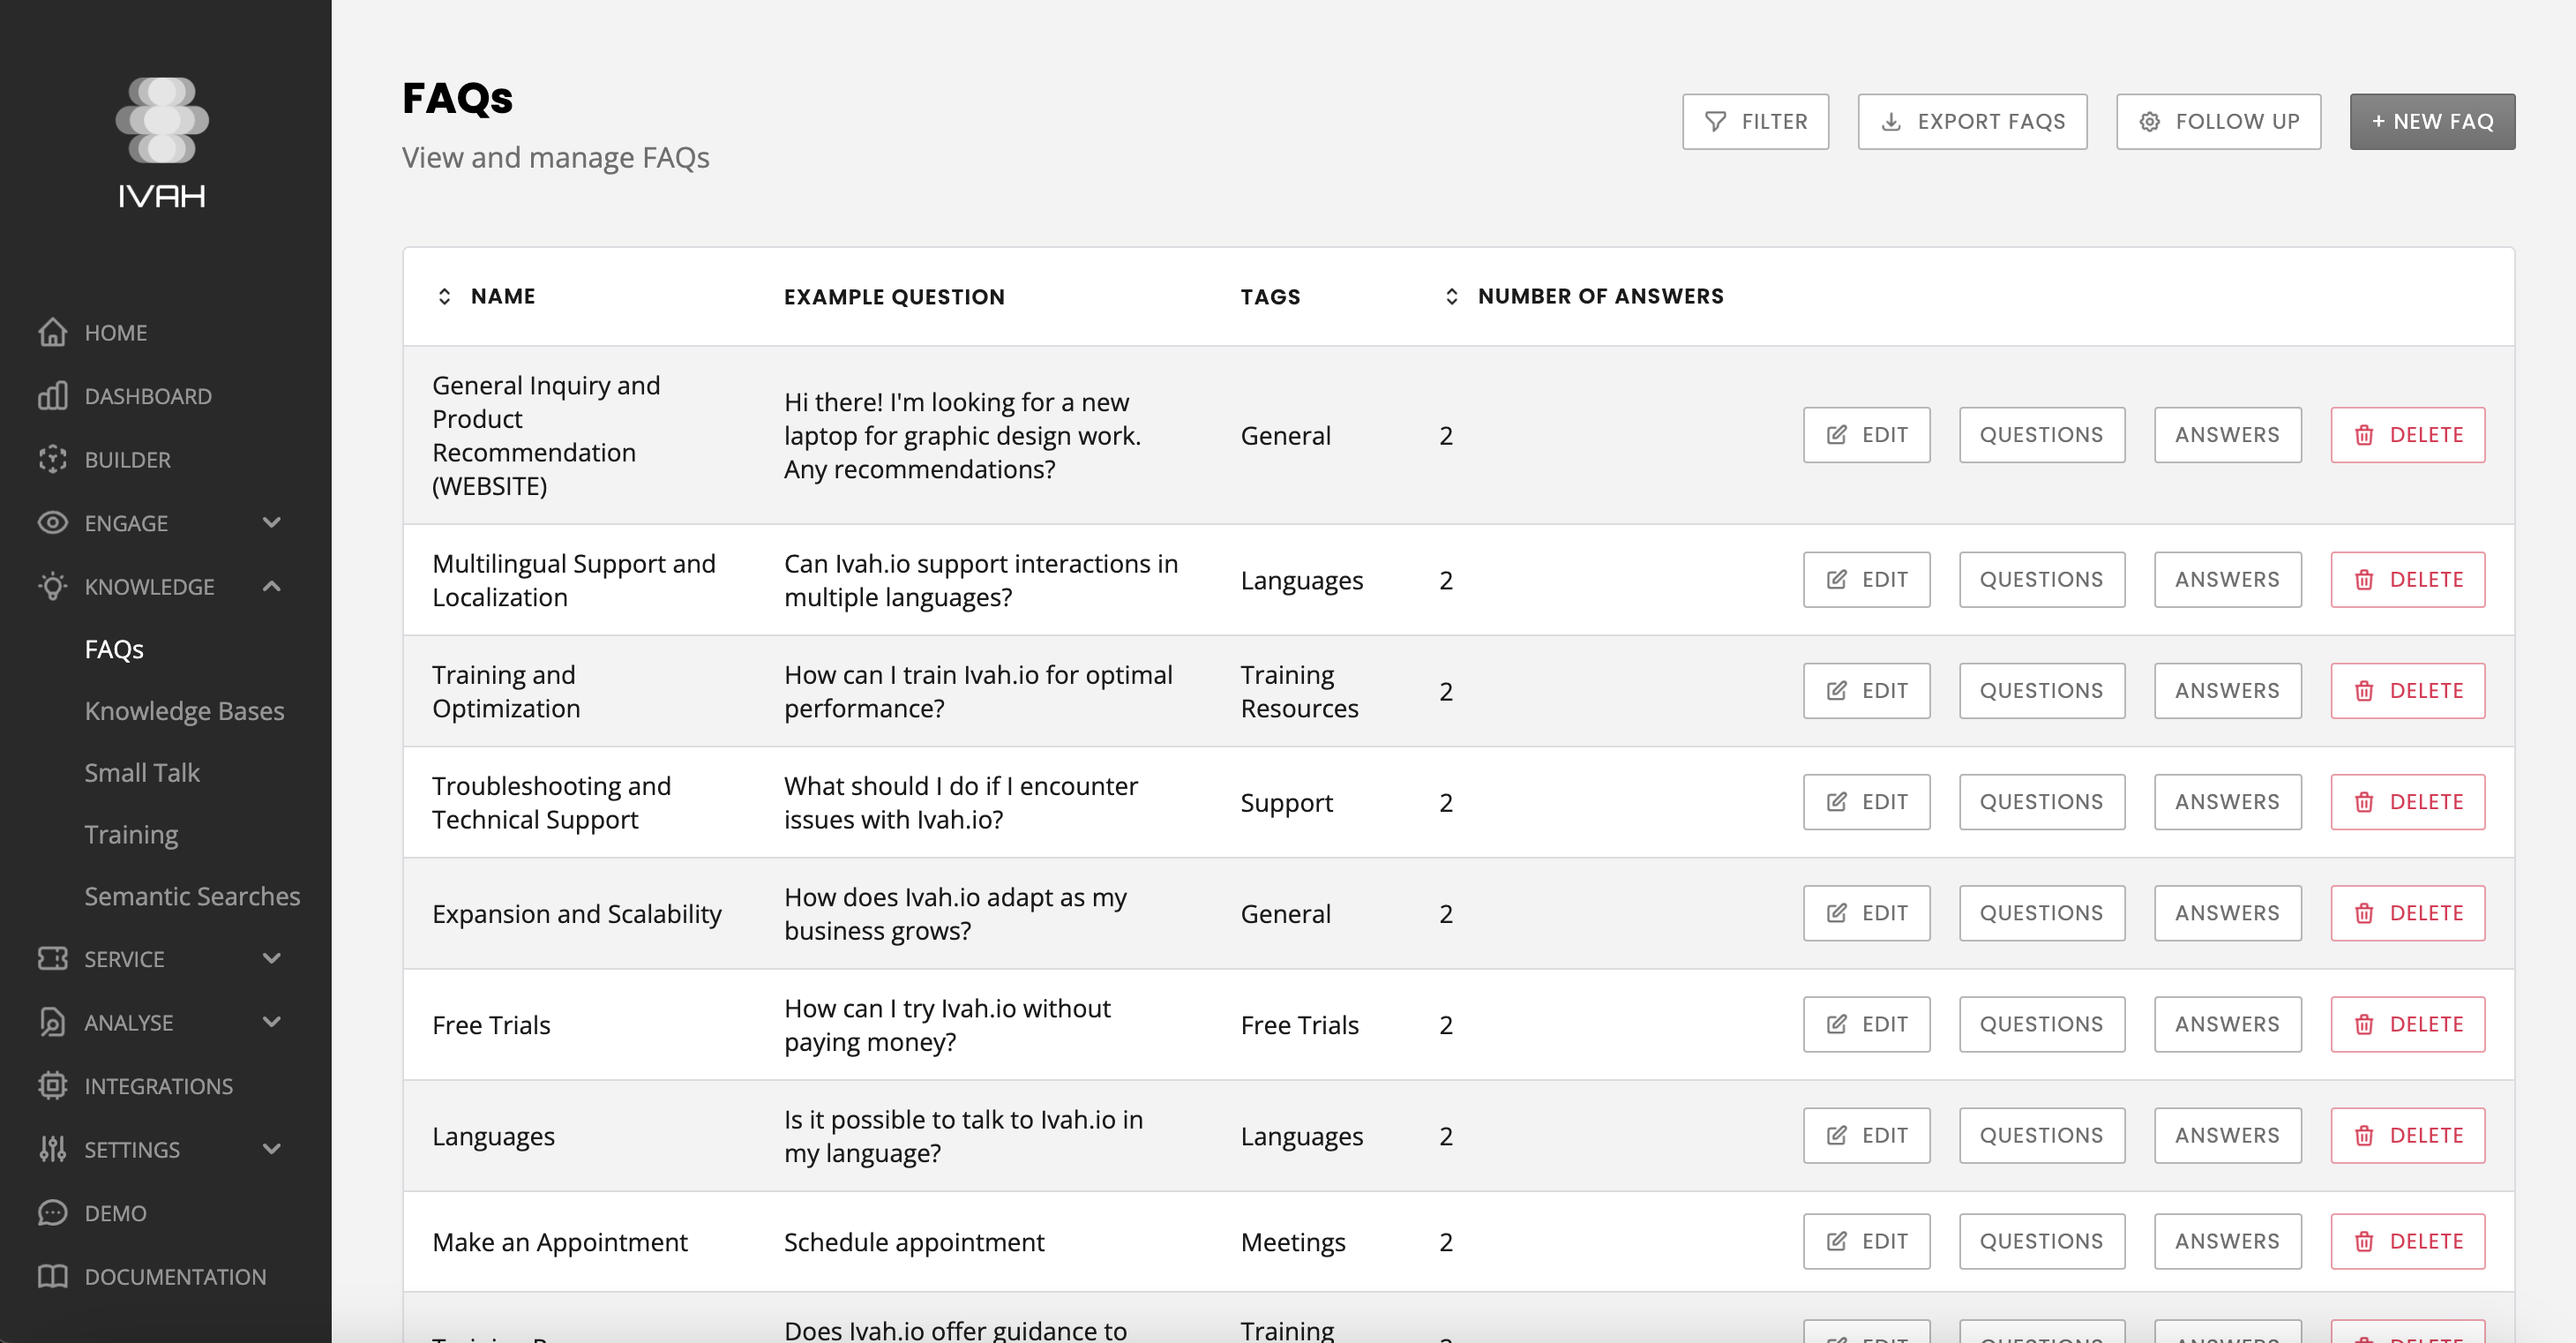The width and height of the screenshot is (2576, 1343).
Task: Open Questions for Make an Appointment
Action: [2041, 1241]
